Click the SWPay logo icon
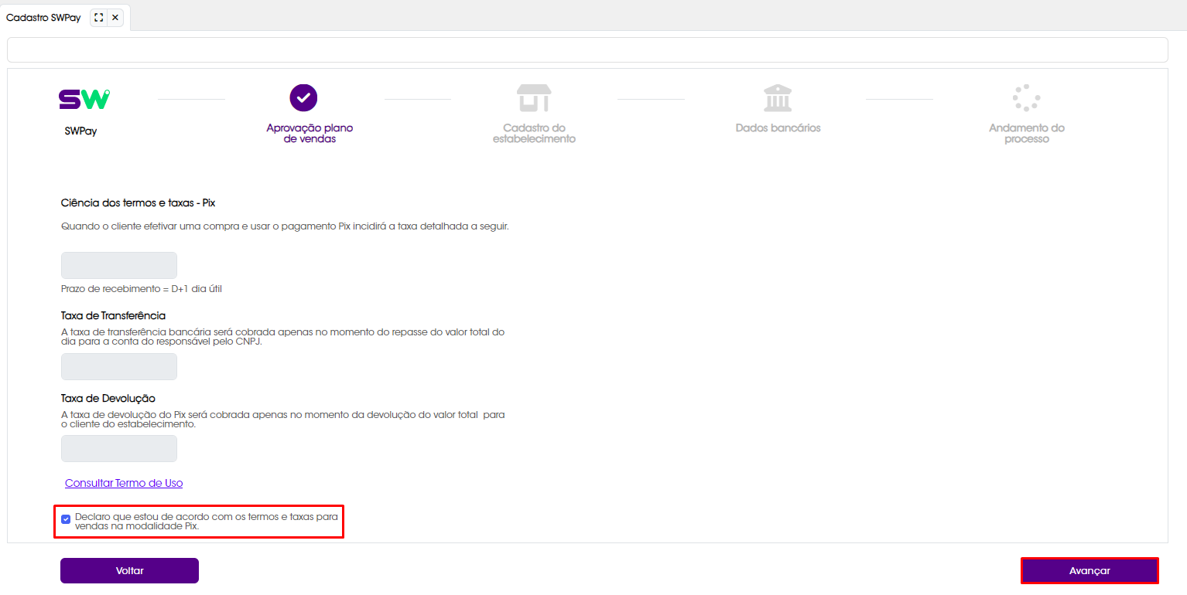This screenshot has height=595, width=1187. tap(84, 99)
